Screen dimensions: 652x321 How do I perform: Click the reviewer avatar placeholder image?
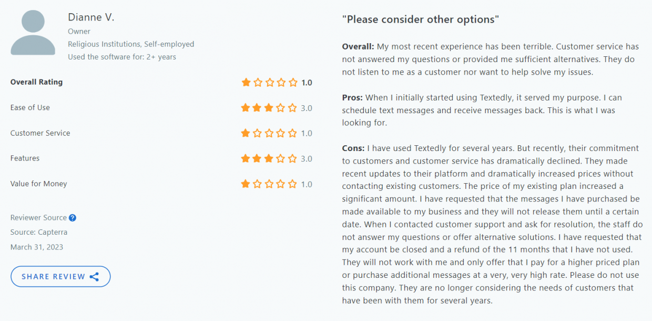click(x=33, y=32)
